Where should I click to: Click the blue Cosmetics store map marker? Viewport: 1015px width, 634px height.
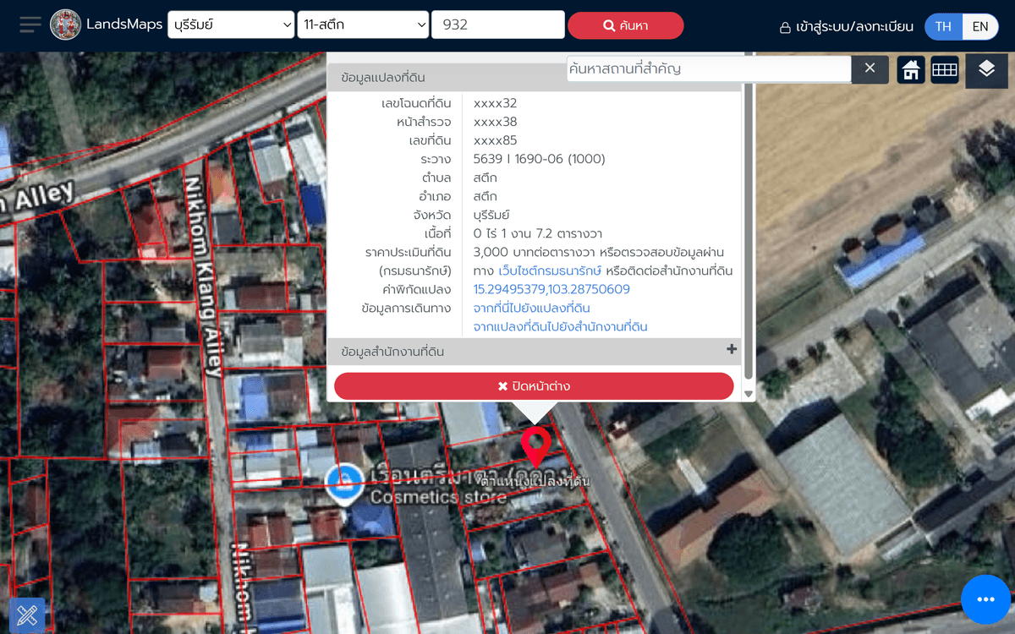pos(345,485)
